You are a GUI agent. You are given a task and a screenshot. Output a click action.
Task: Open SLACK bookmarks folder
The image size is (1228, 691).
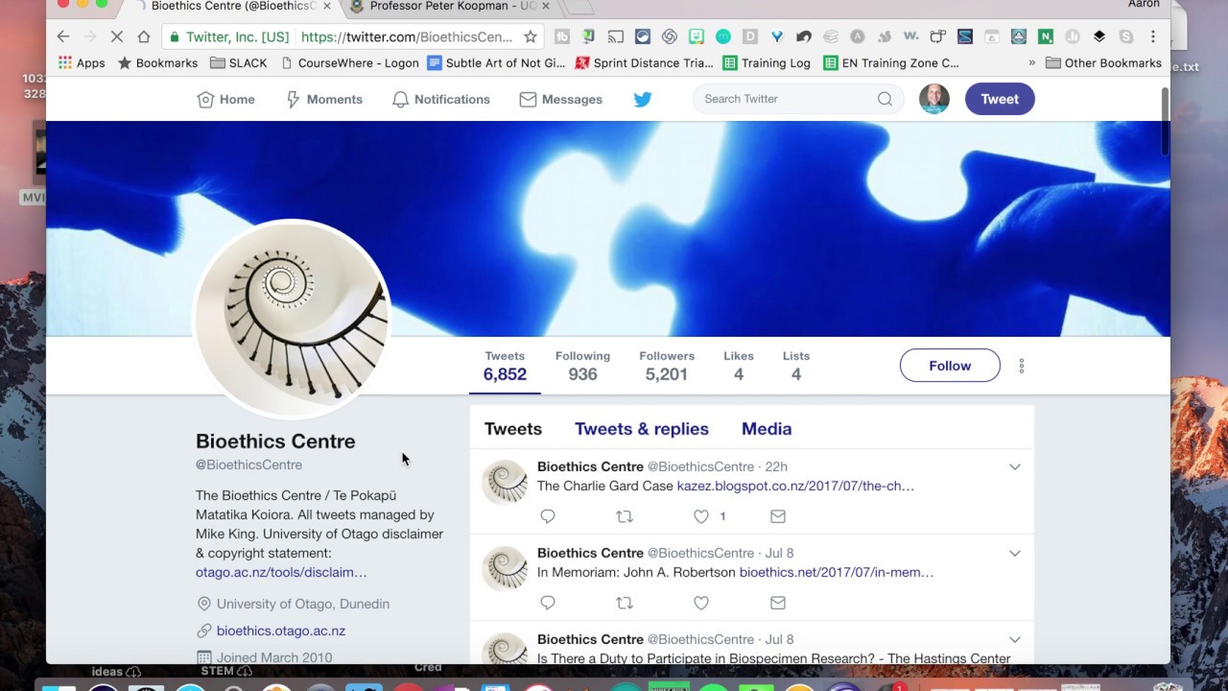[x=239, y=63]
